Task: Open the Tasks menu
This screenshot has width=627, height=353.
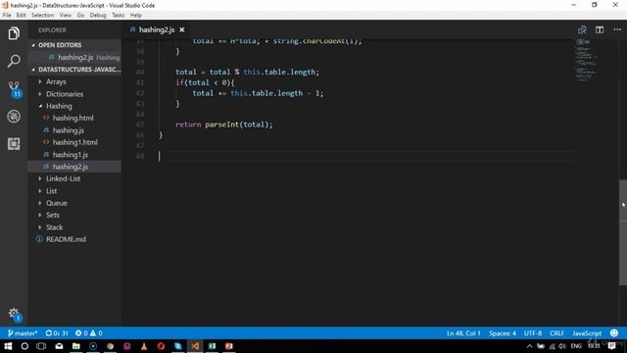Action: 118,15
